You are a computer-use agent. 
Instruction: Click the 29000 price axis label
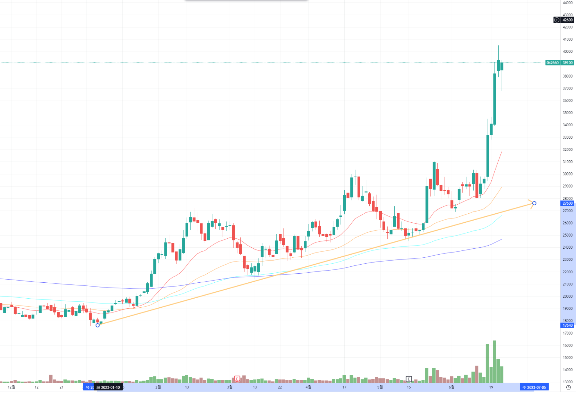[568, 186]
